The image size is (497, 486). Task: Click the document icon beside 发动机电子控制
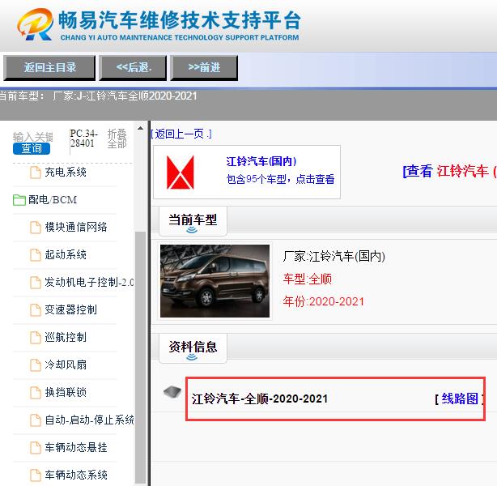pyautogui.click(x=35, y=283)
